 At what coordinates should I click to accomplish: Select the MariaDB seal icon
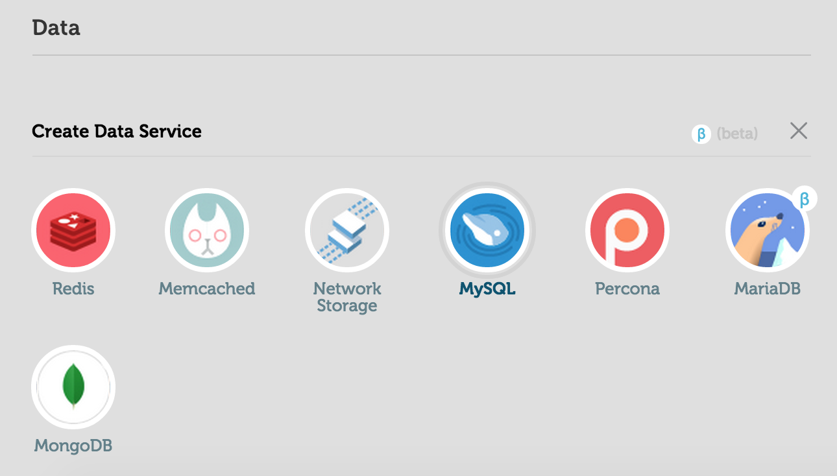[x=768, y=230]
